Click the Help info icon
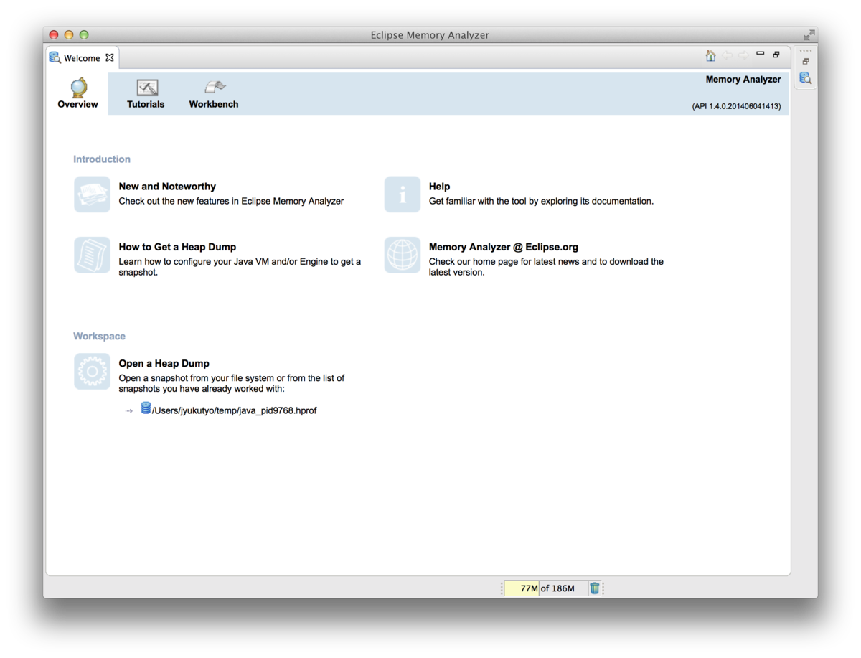Screen dimensions: 861x658 [402, 194]
